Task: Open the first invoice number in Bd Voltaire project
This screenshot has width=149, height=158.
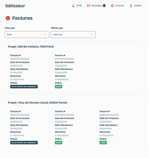Action: (x=20, y=59)
